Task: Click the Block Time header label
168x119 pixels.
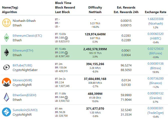Action: click(x=63, y=3)
